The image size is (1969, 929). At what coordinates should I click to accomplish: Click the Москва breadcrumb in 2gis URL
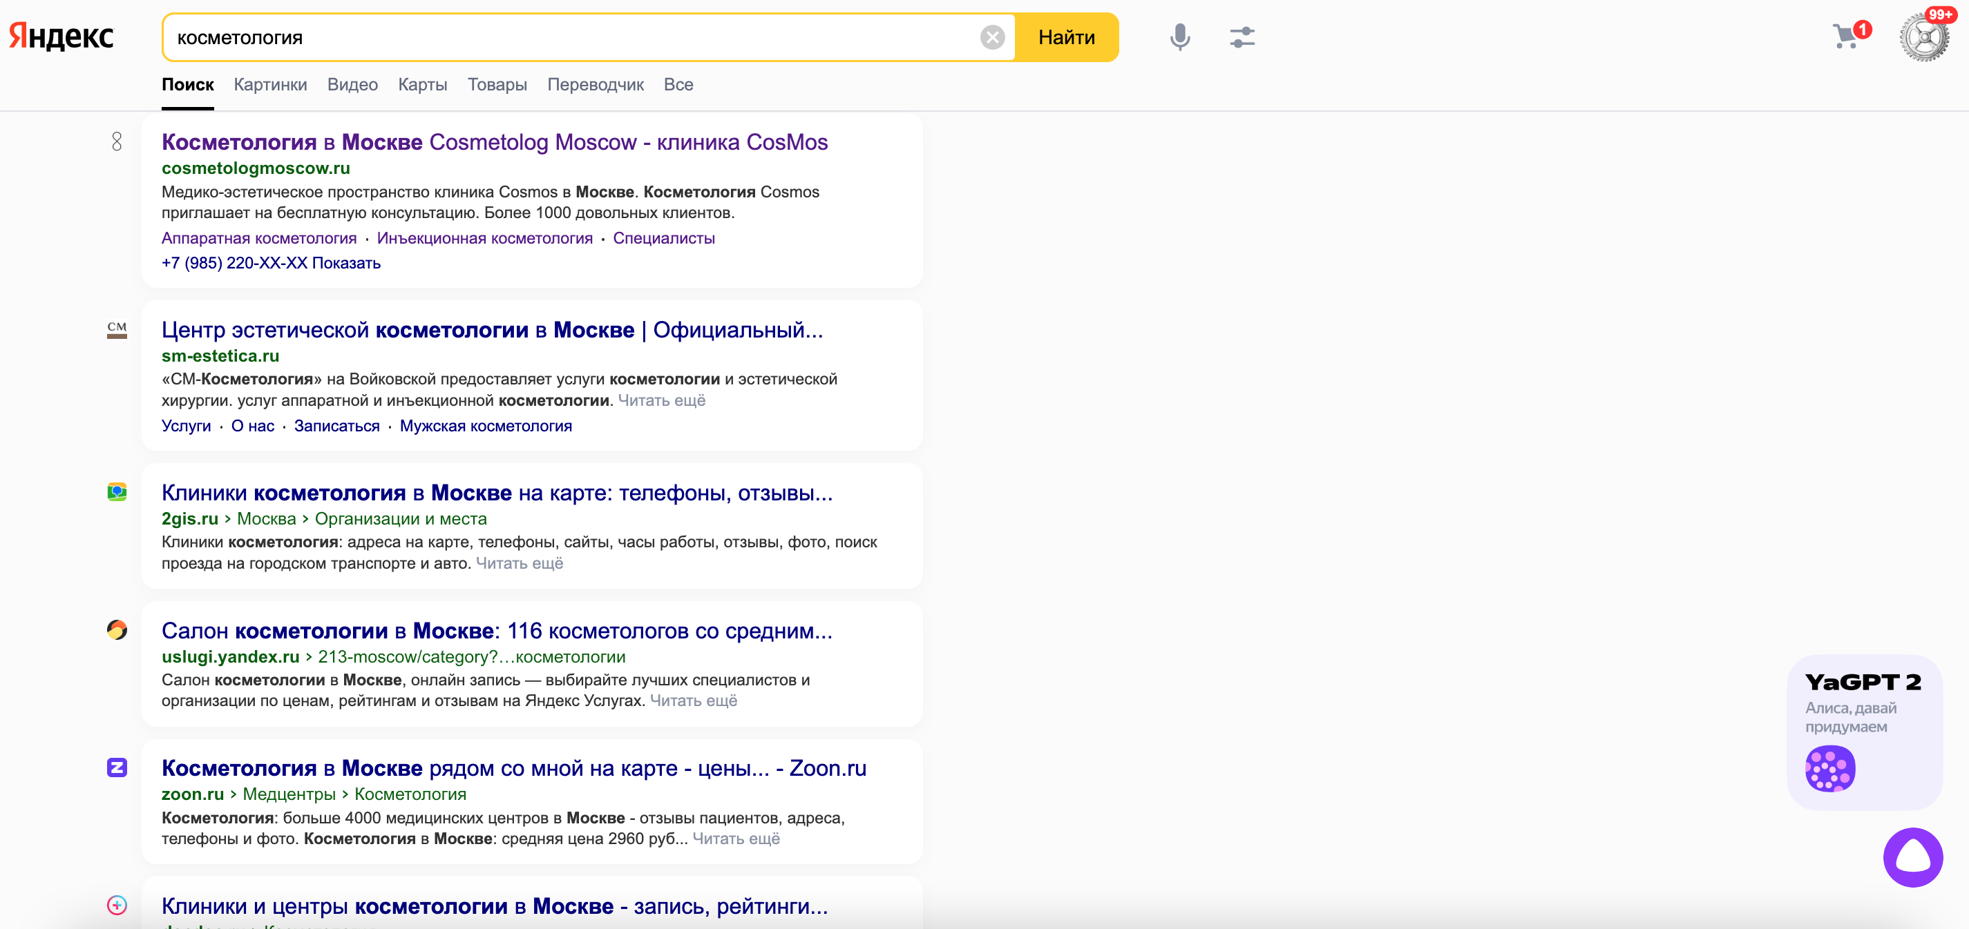tap(266, 519)
